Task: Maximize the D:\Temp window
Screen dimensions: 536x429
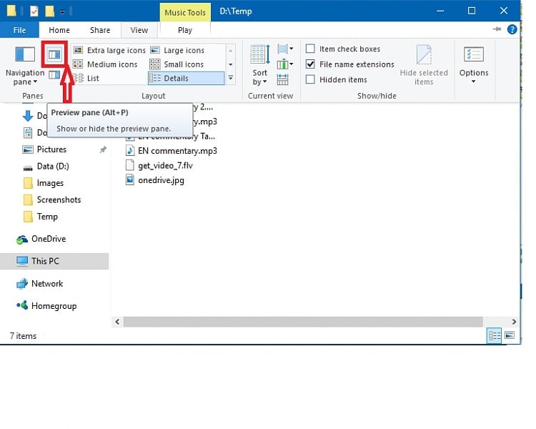Action: [x=472, y=11]
